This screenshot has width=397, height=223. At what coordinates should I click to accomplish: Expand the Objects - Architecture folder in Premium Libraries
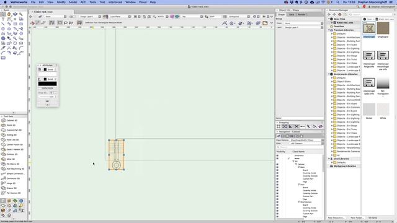point(332,37)
